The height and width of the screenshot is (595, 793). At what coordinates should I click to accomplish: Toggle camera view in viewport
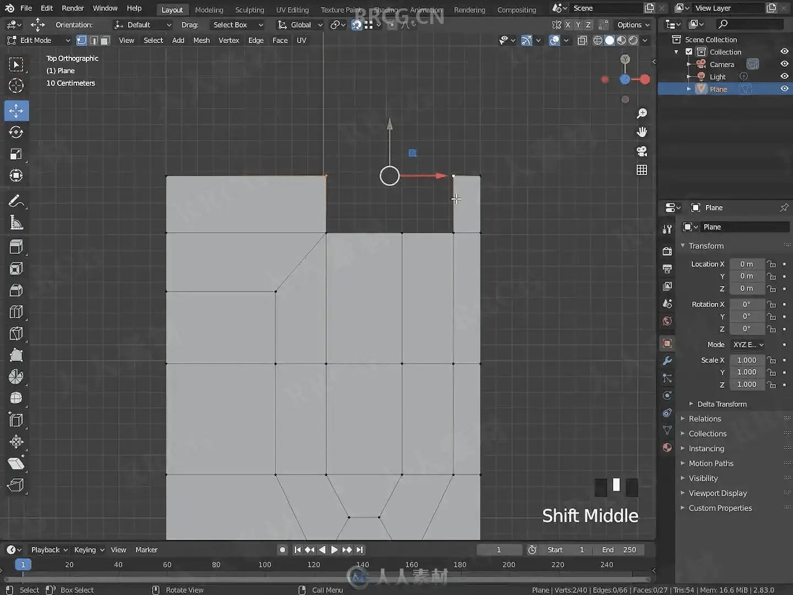[642, 151]
